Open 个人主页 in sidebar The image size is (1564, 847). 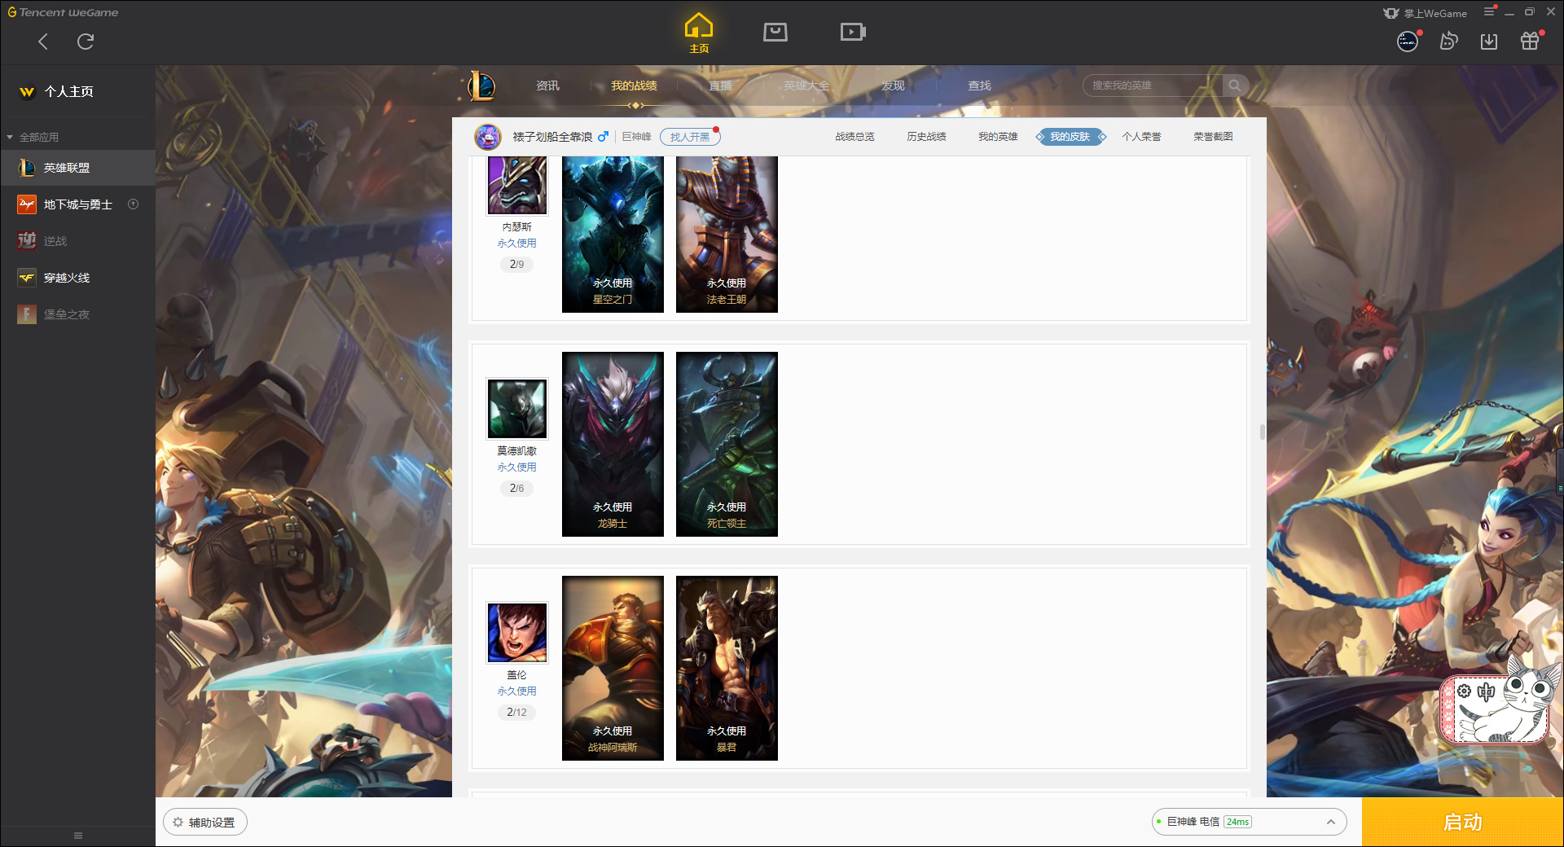click(68, 92)
